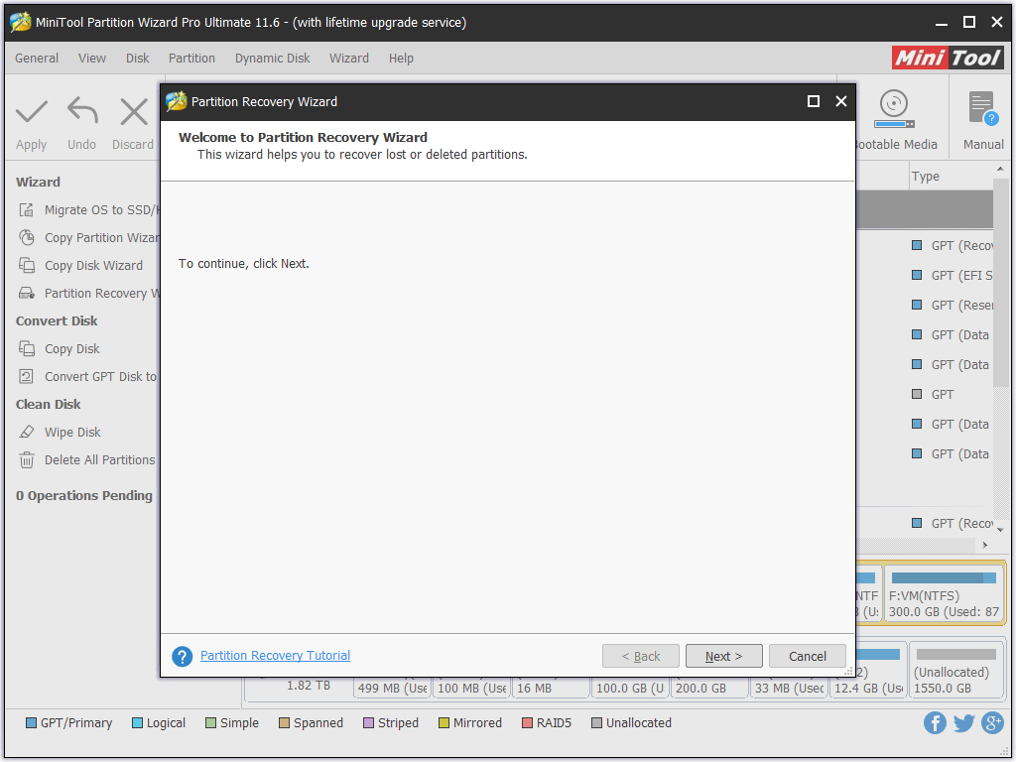1016x762 pixels.
Task: Select the Wipe Disk option
Action: coord(72,433)
